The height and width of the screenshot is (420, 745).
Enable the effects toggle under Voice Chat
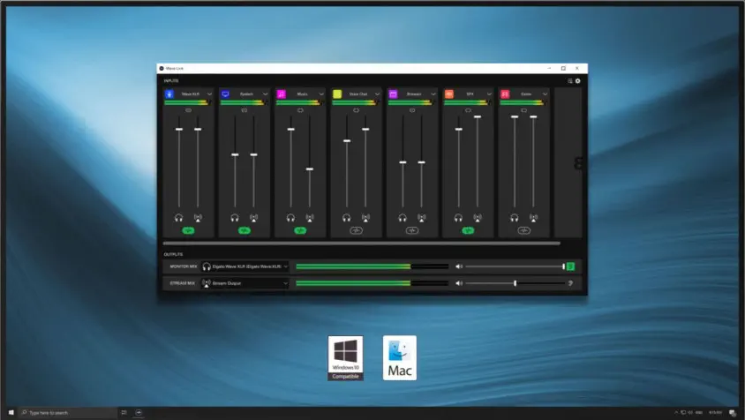click(357, 230)
